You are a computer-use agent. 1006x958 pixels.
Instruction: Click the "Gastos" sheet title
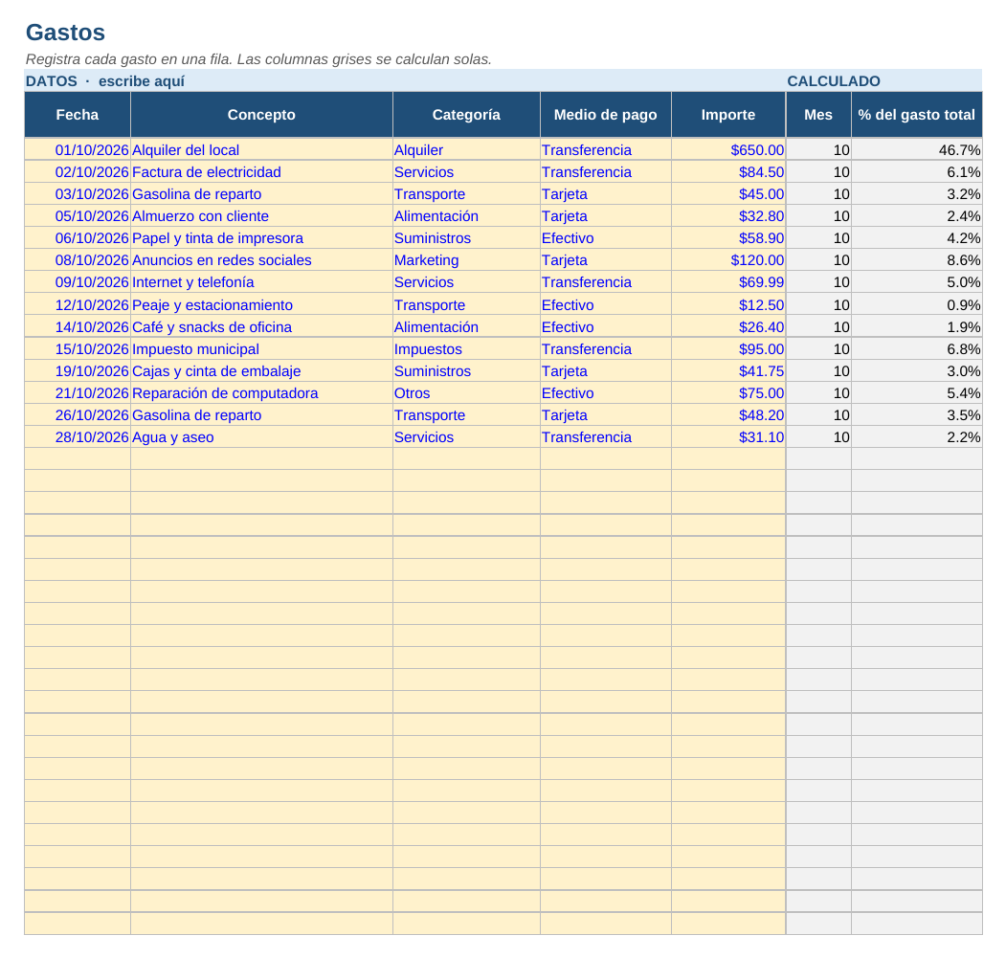65,33
